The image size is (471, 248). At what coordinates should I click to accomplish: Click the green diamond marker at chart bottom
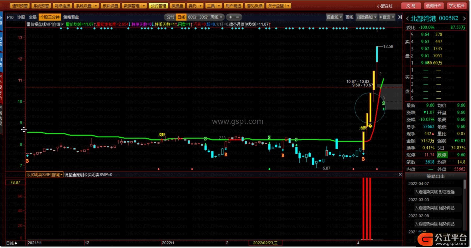269,169
